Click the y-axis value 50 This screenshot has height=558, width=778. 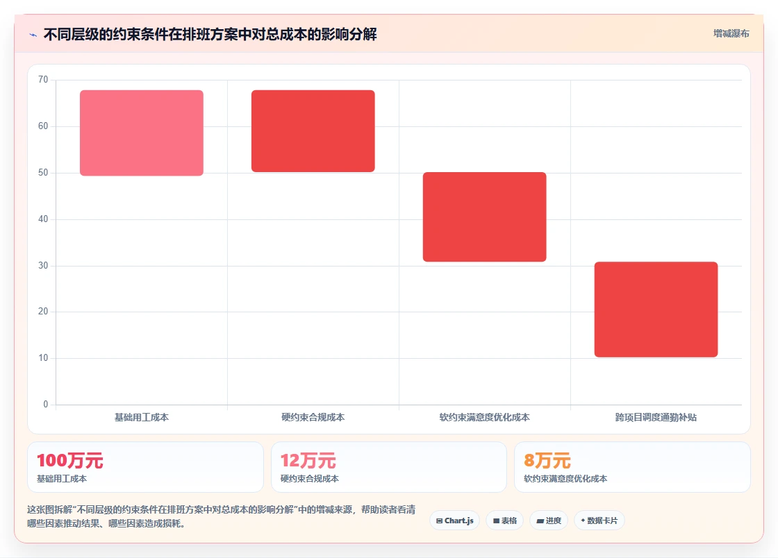tap(43, 173)
